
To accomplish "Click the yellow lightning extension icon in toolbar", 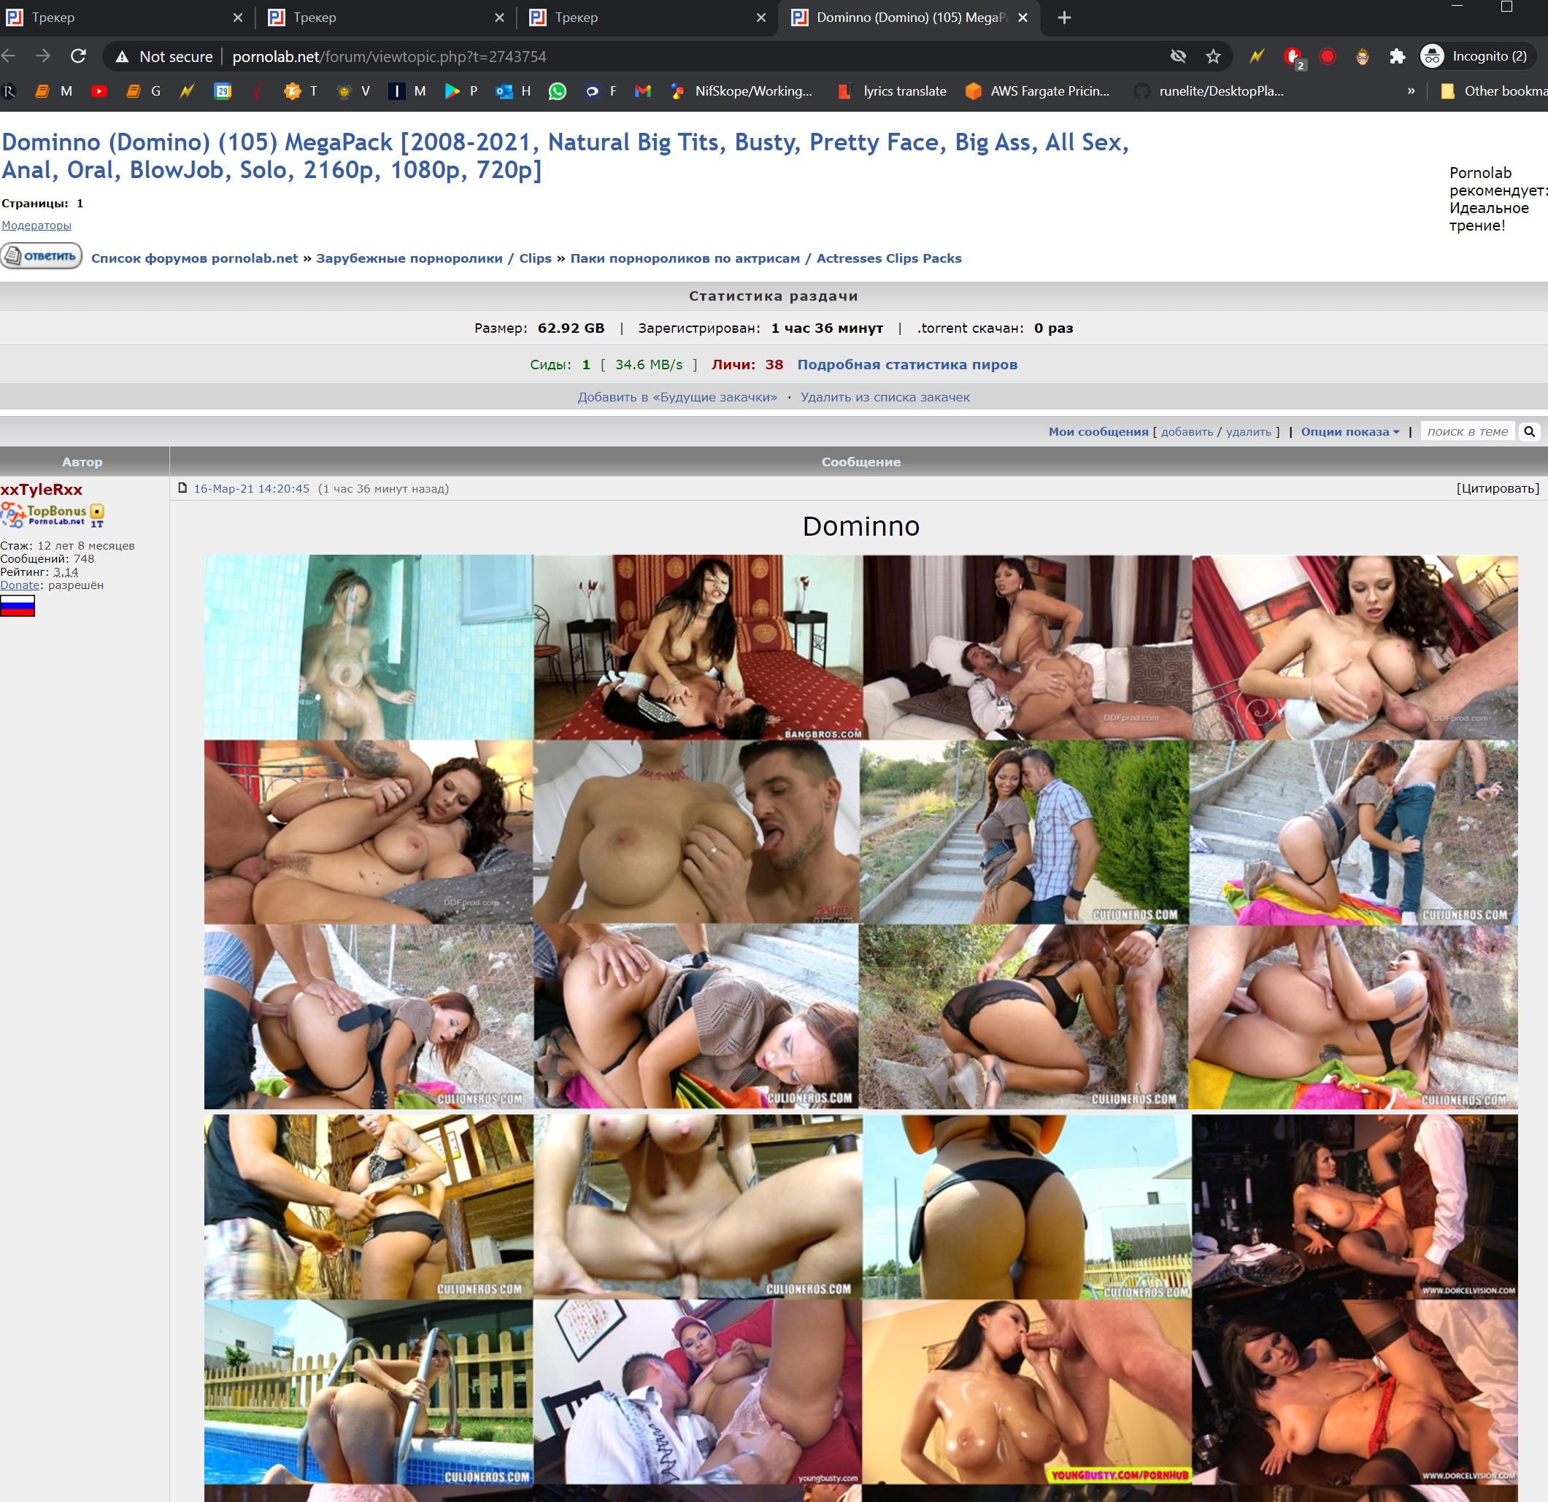I will [1257, 56].
